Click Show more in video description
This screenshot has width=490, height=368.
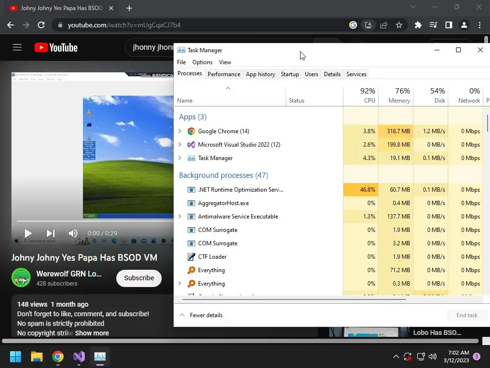pyautogui.click(x=92, y=333)
